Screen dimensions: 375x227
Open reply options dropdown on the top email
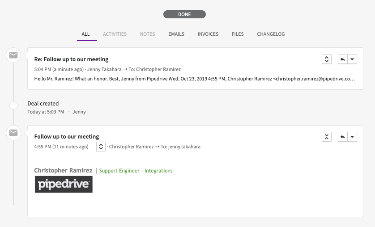point(352,59)
